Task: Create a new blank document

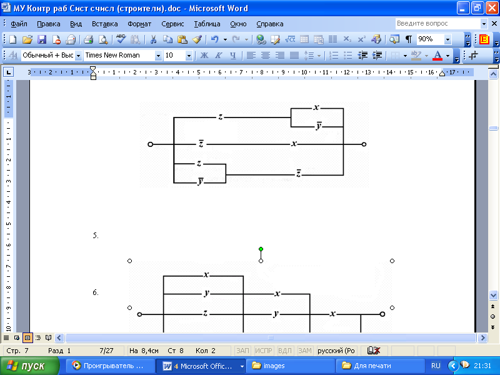Action: coord(12,39)
